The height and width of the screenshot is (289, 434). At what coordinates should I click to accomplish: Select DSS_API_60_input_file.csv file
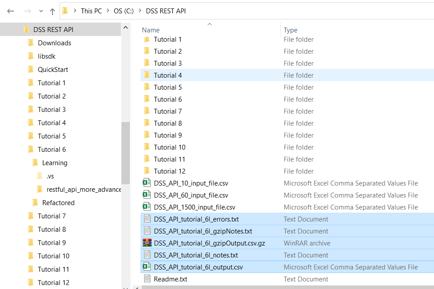pyautogui.click(x=191, y=195)
